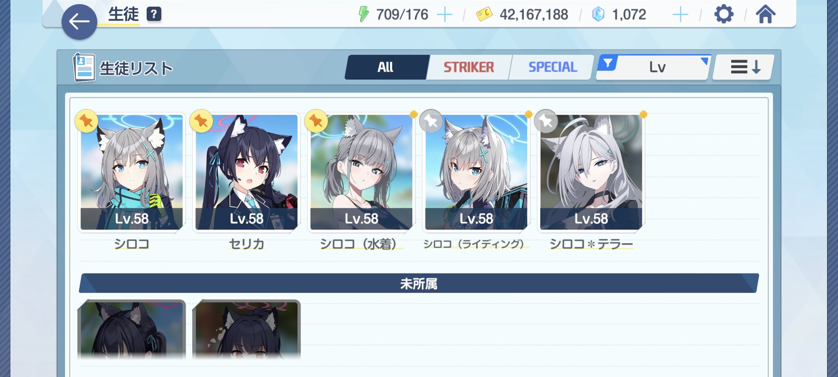
Task: Toggle the favorite pin on シロコ
Action: tap(86, 121)
